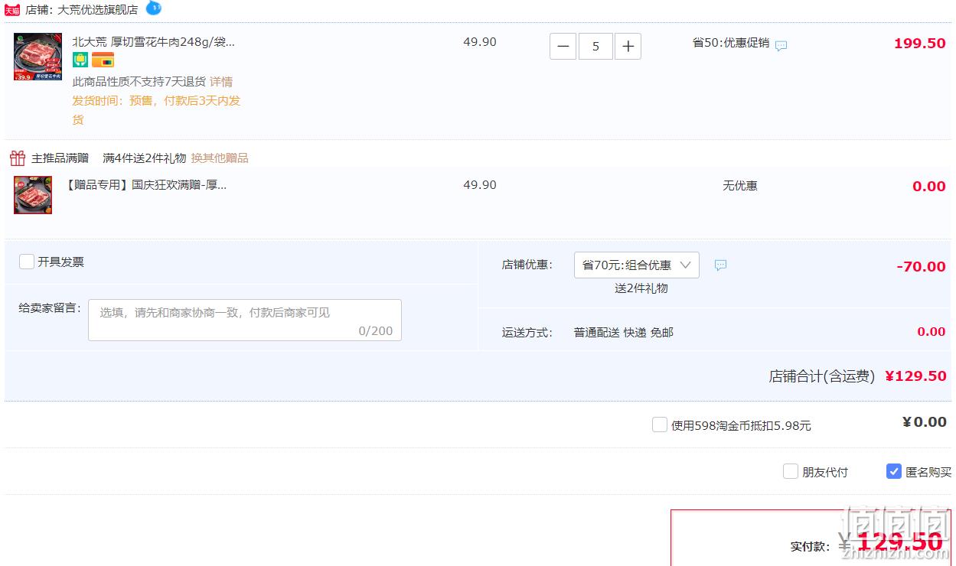This screenshot has height=566, width=956.
Task: Click the green guarantee badge under beef product
Action: 80,60
